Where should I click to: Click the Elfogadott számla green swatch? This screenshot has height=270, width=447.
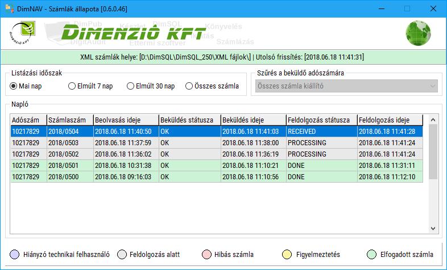click(x=371, y=254)
